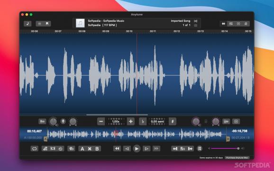Increase tempo with the plus button

click(x=131, y=121)
